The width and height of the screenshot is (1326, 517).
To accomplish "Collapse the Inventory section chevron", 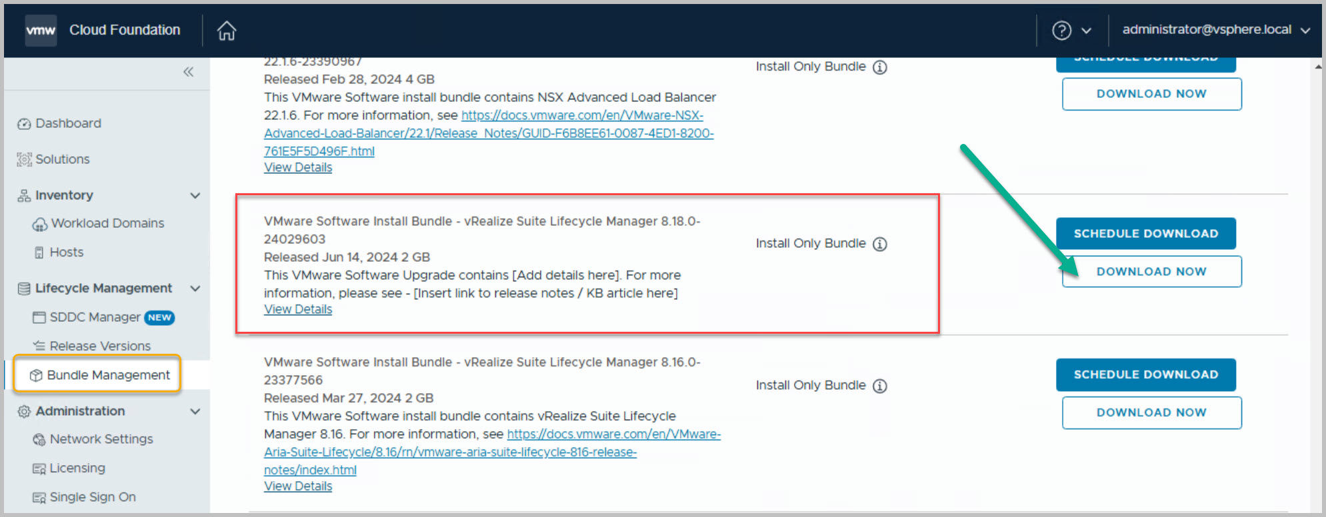I will (x=195, y=195).
